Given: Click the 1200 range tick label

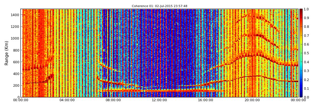Looking at the screenshot, I should pyautogui.click(x=14, y=27).
